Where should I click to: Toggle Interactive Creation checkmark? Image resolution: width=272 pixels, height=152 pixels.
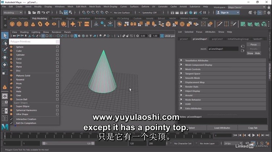pos(11,119)
